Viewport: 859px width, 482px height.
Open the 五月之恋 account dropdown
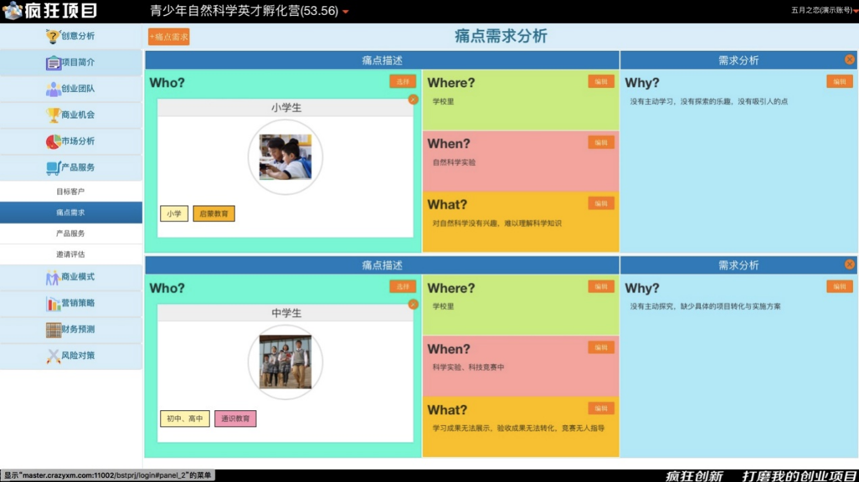(855, 11)
